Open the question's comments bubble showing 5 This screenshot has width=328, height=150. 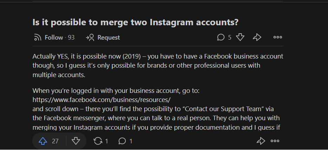click(221, 37)
